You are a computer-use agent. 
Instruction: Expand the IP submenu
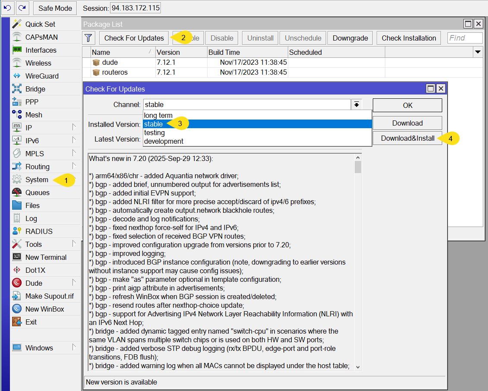74,128
